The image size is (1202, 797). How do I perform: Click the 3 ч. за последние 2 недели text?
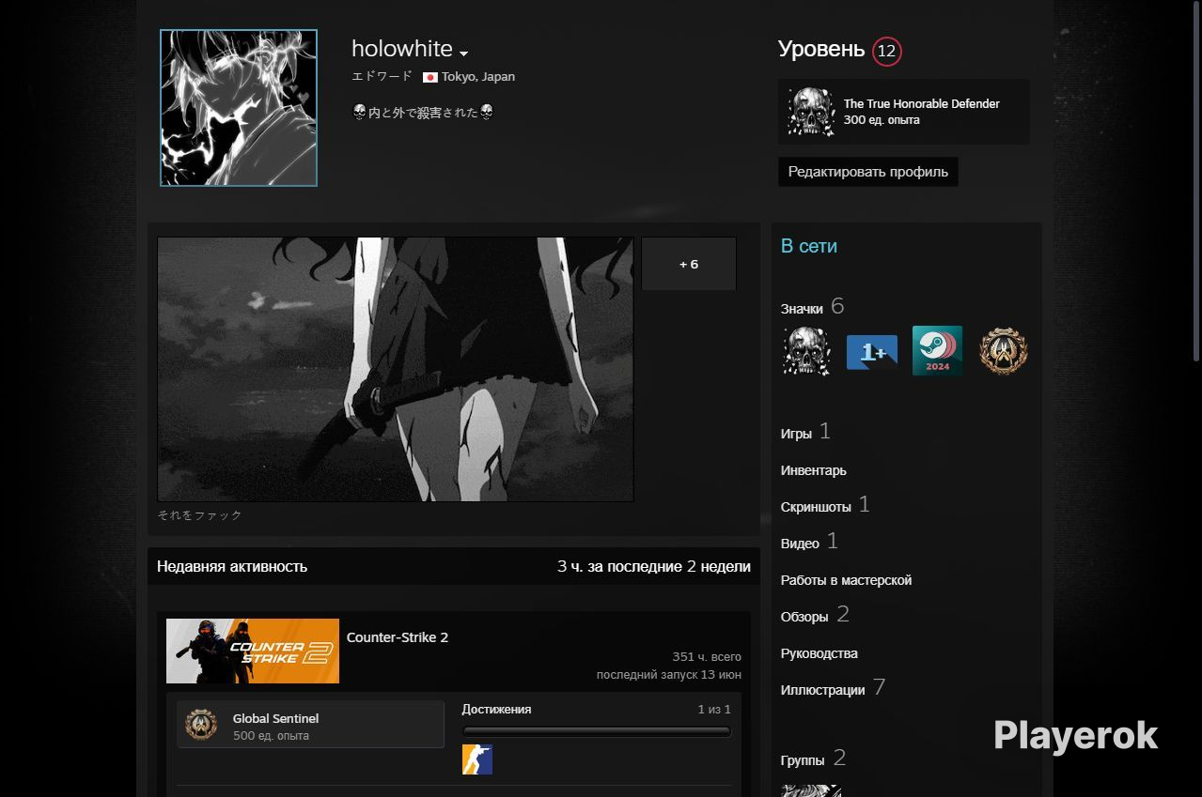654,566
